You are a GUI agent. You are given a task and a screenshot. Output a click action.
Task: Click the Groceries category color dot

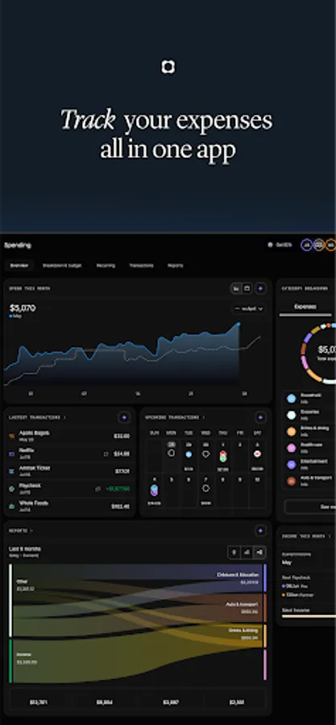click(x=291, y=415)
